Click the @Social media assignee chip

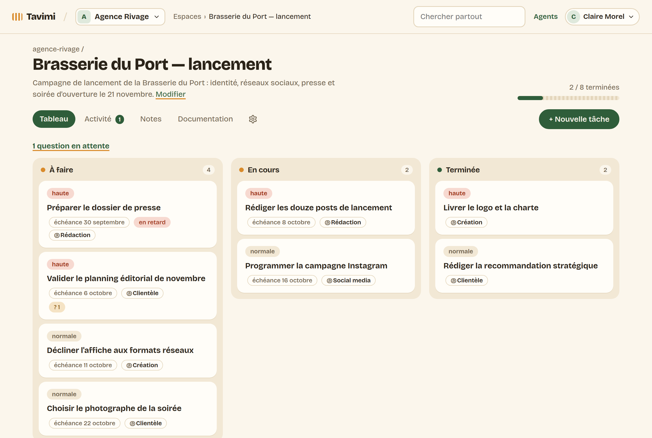[x=348, y=280]
